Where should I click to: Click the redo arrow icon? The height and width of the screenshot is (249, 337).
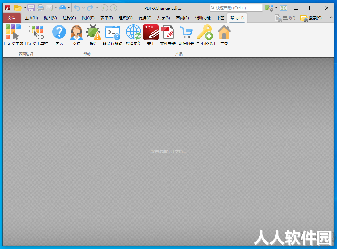(x=90, y=8)
